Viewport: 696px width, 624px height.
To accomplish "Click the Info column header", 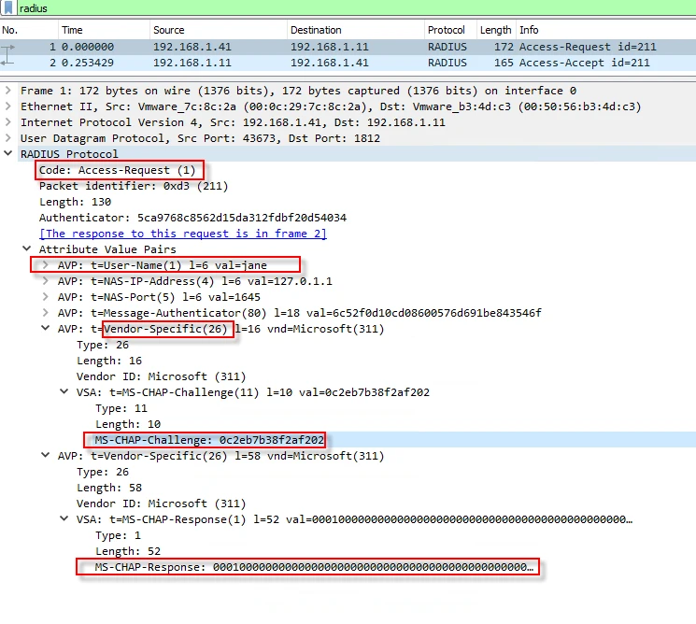I will [529, 30].
